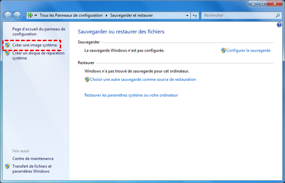
Task: Click the 'Restaurer' section label
Action: coord(86,63)
